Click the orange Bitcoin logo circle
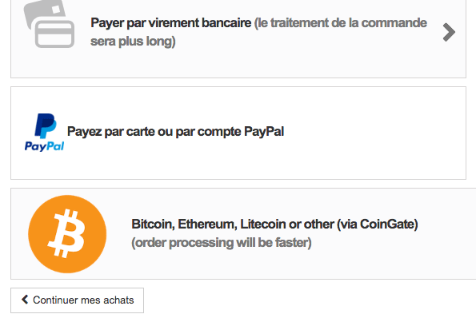 coord(67,234)
